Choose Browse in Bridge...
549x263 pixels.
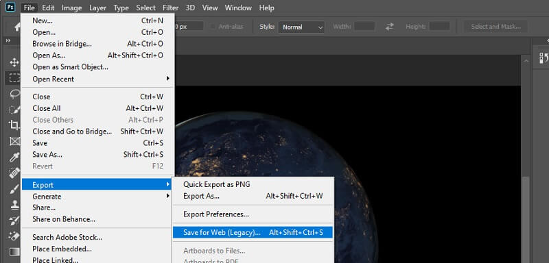(x=97, y=44)
